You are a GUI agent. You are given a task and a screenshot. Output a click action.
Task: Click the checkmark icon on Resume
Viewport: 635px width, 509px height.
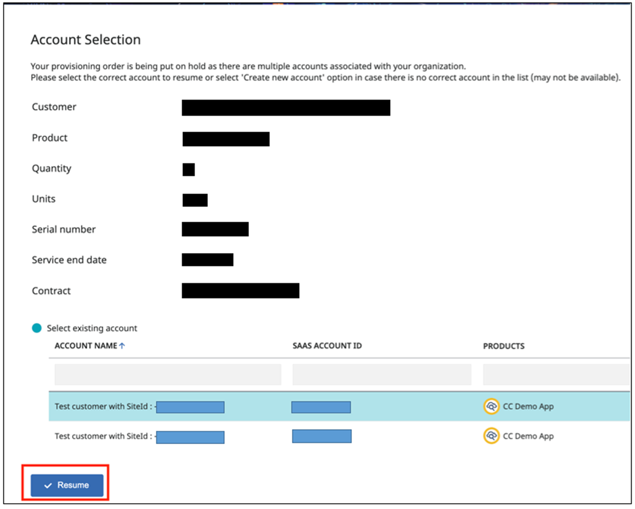(48, 485)
